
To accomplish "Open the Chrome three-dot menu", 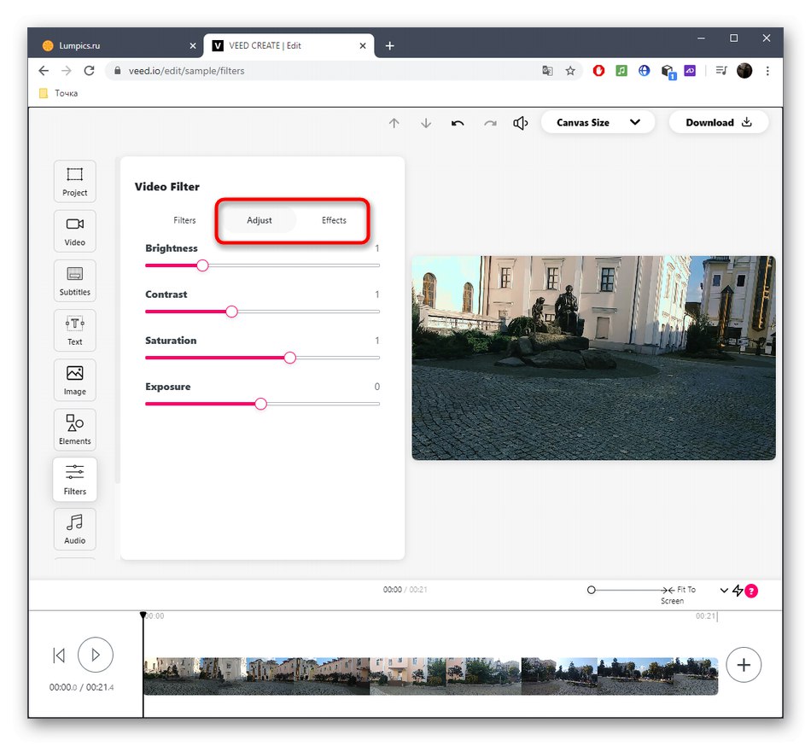I will tap(767, 71).
